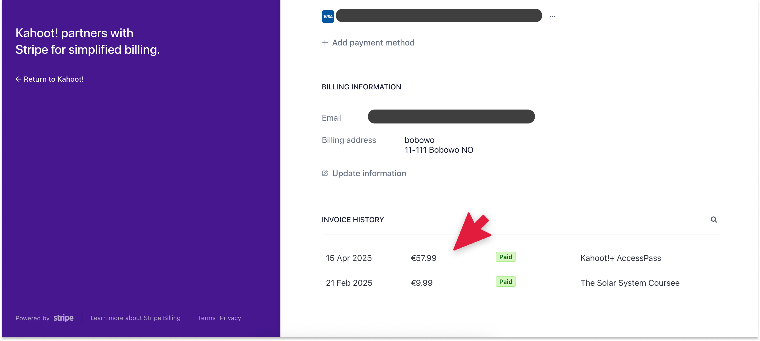The width and height of the screenshot is (760, 341).
Task: Click the Powered by text in footer
Action: (32, 318)
